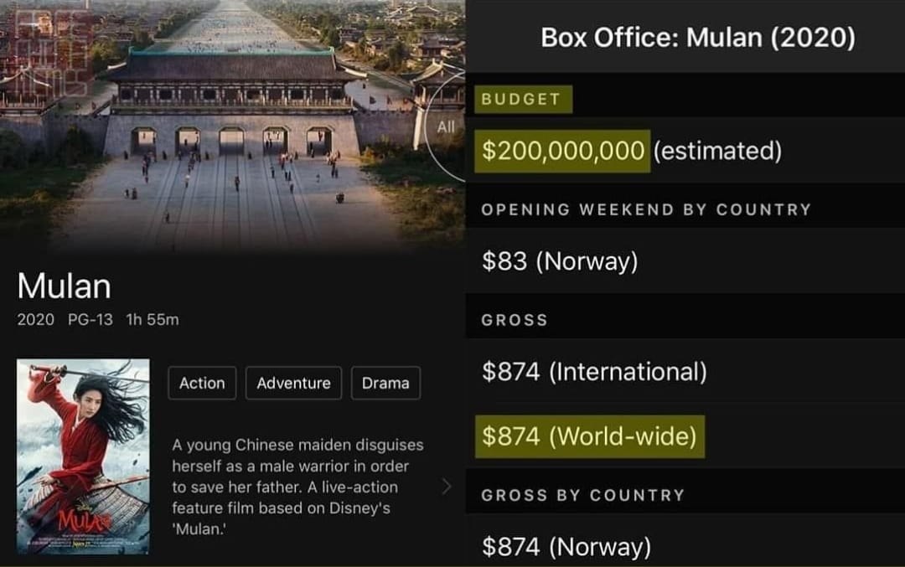The width and height of the screenshot is (905, 567).
Task: Select the $200,000,000 budget value
Action: pos(563,151)
